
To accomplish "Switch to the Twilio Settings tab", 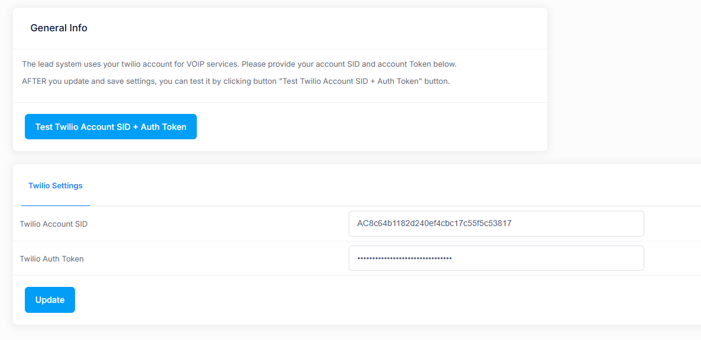I will click(56, 185).
